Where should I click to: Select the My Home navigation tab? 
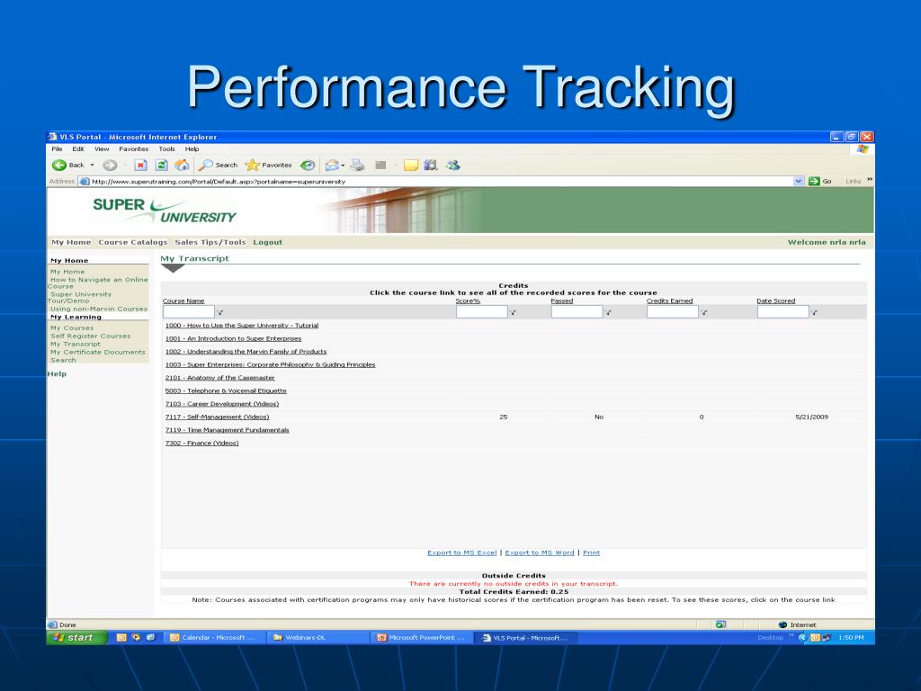tap(71, 242)
